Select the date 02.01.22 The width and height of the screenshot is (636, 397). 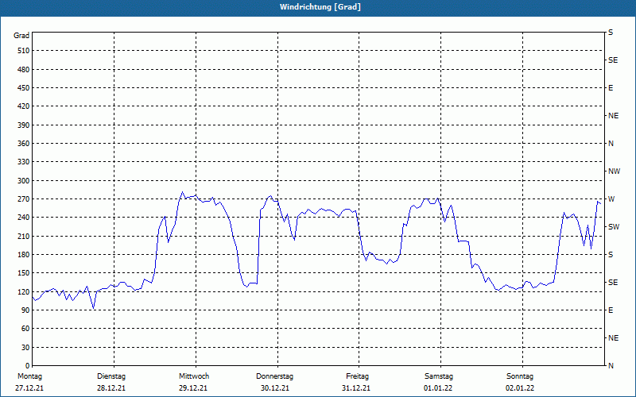(520, 388)
